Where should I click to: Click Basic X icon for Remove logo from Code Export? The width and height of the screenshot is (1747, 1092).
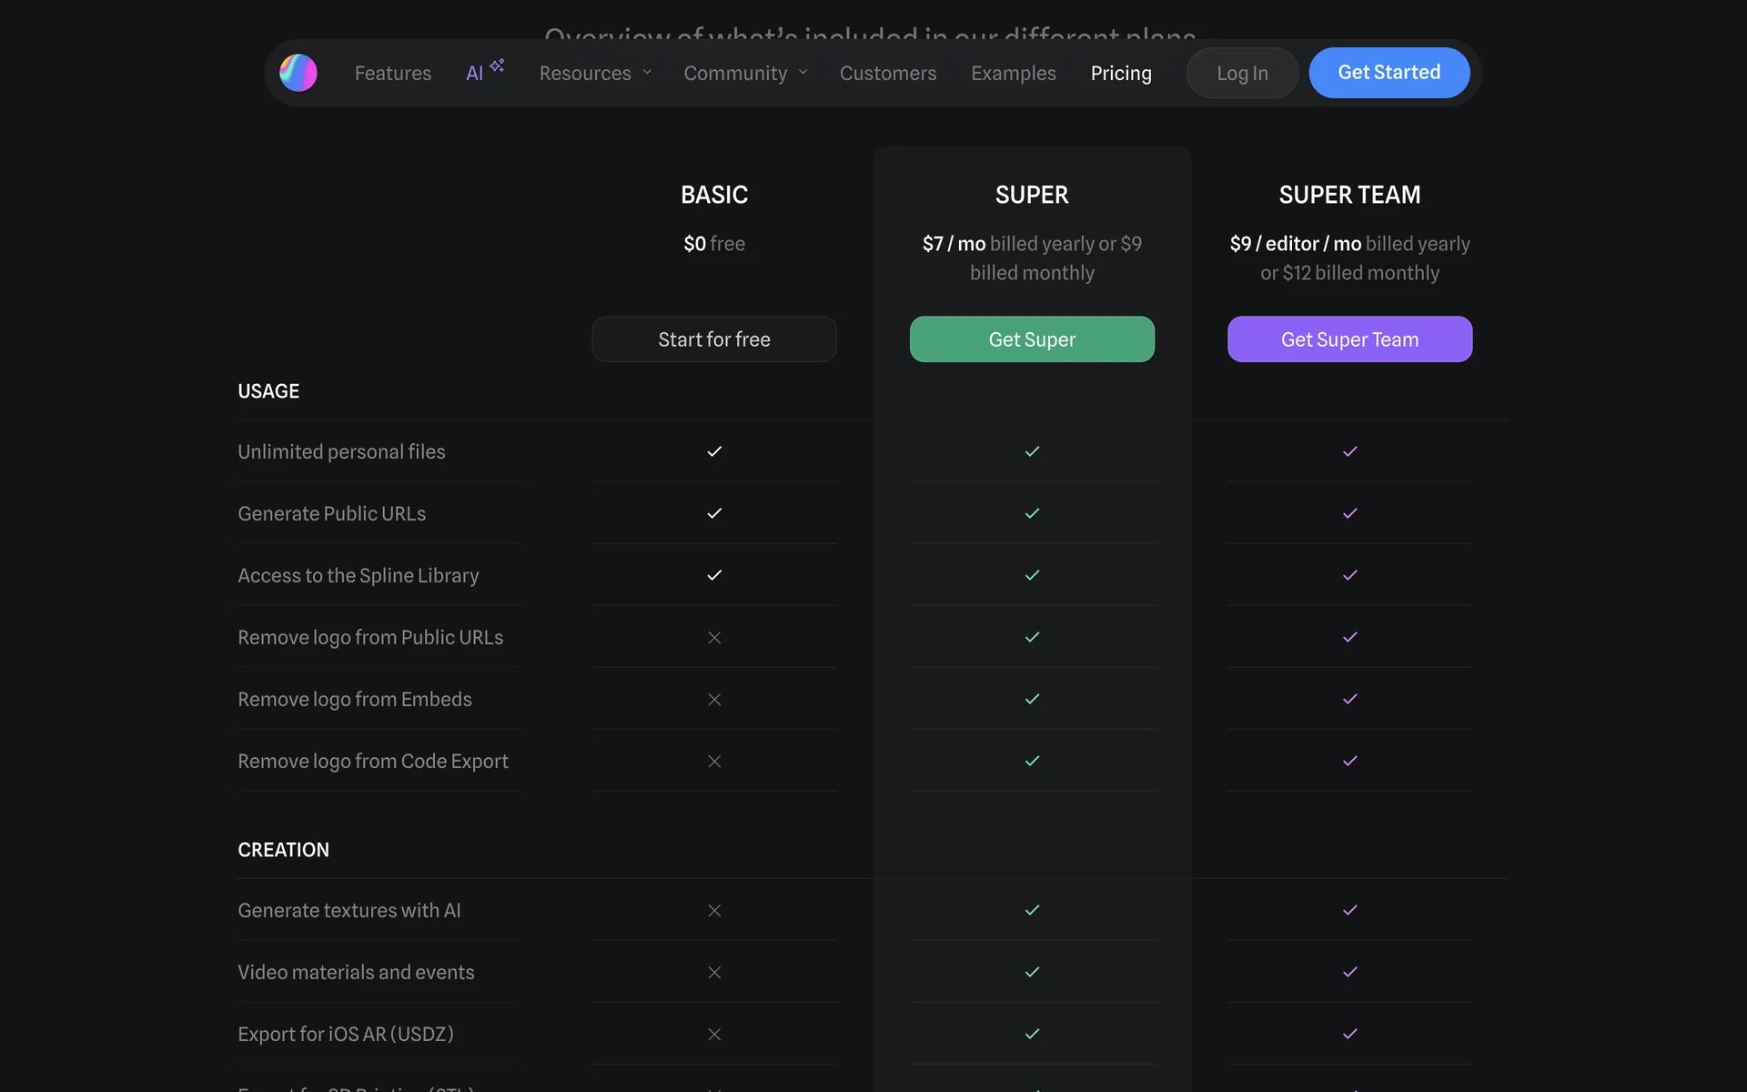(x=714, y=761)
